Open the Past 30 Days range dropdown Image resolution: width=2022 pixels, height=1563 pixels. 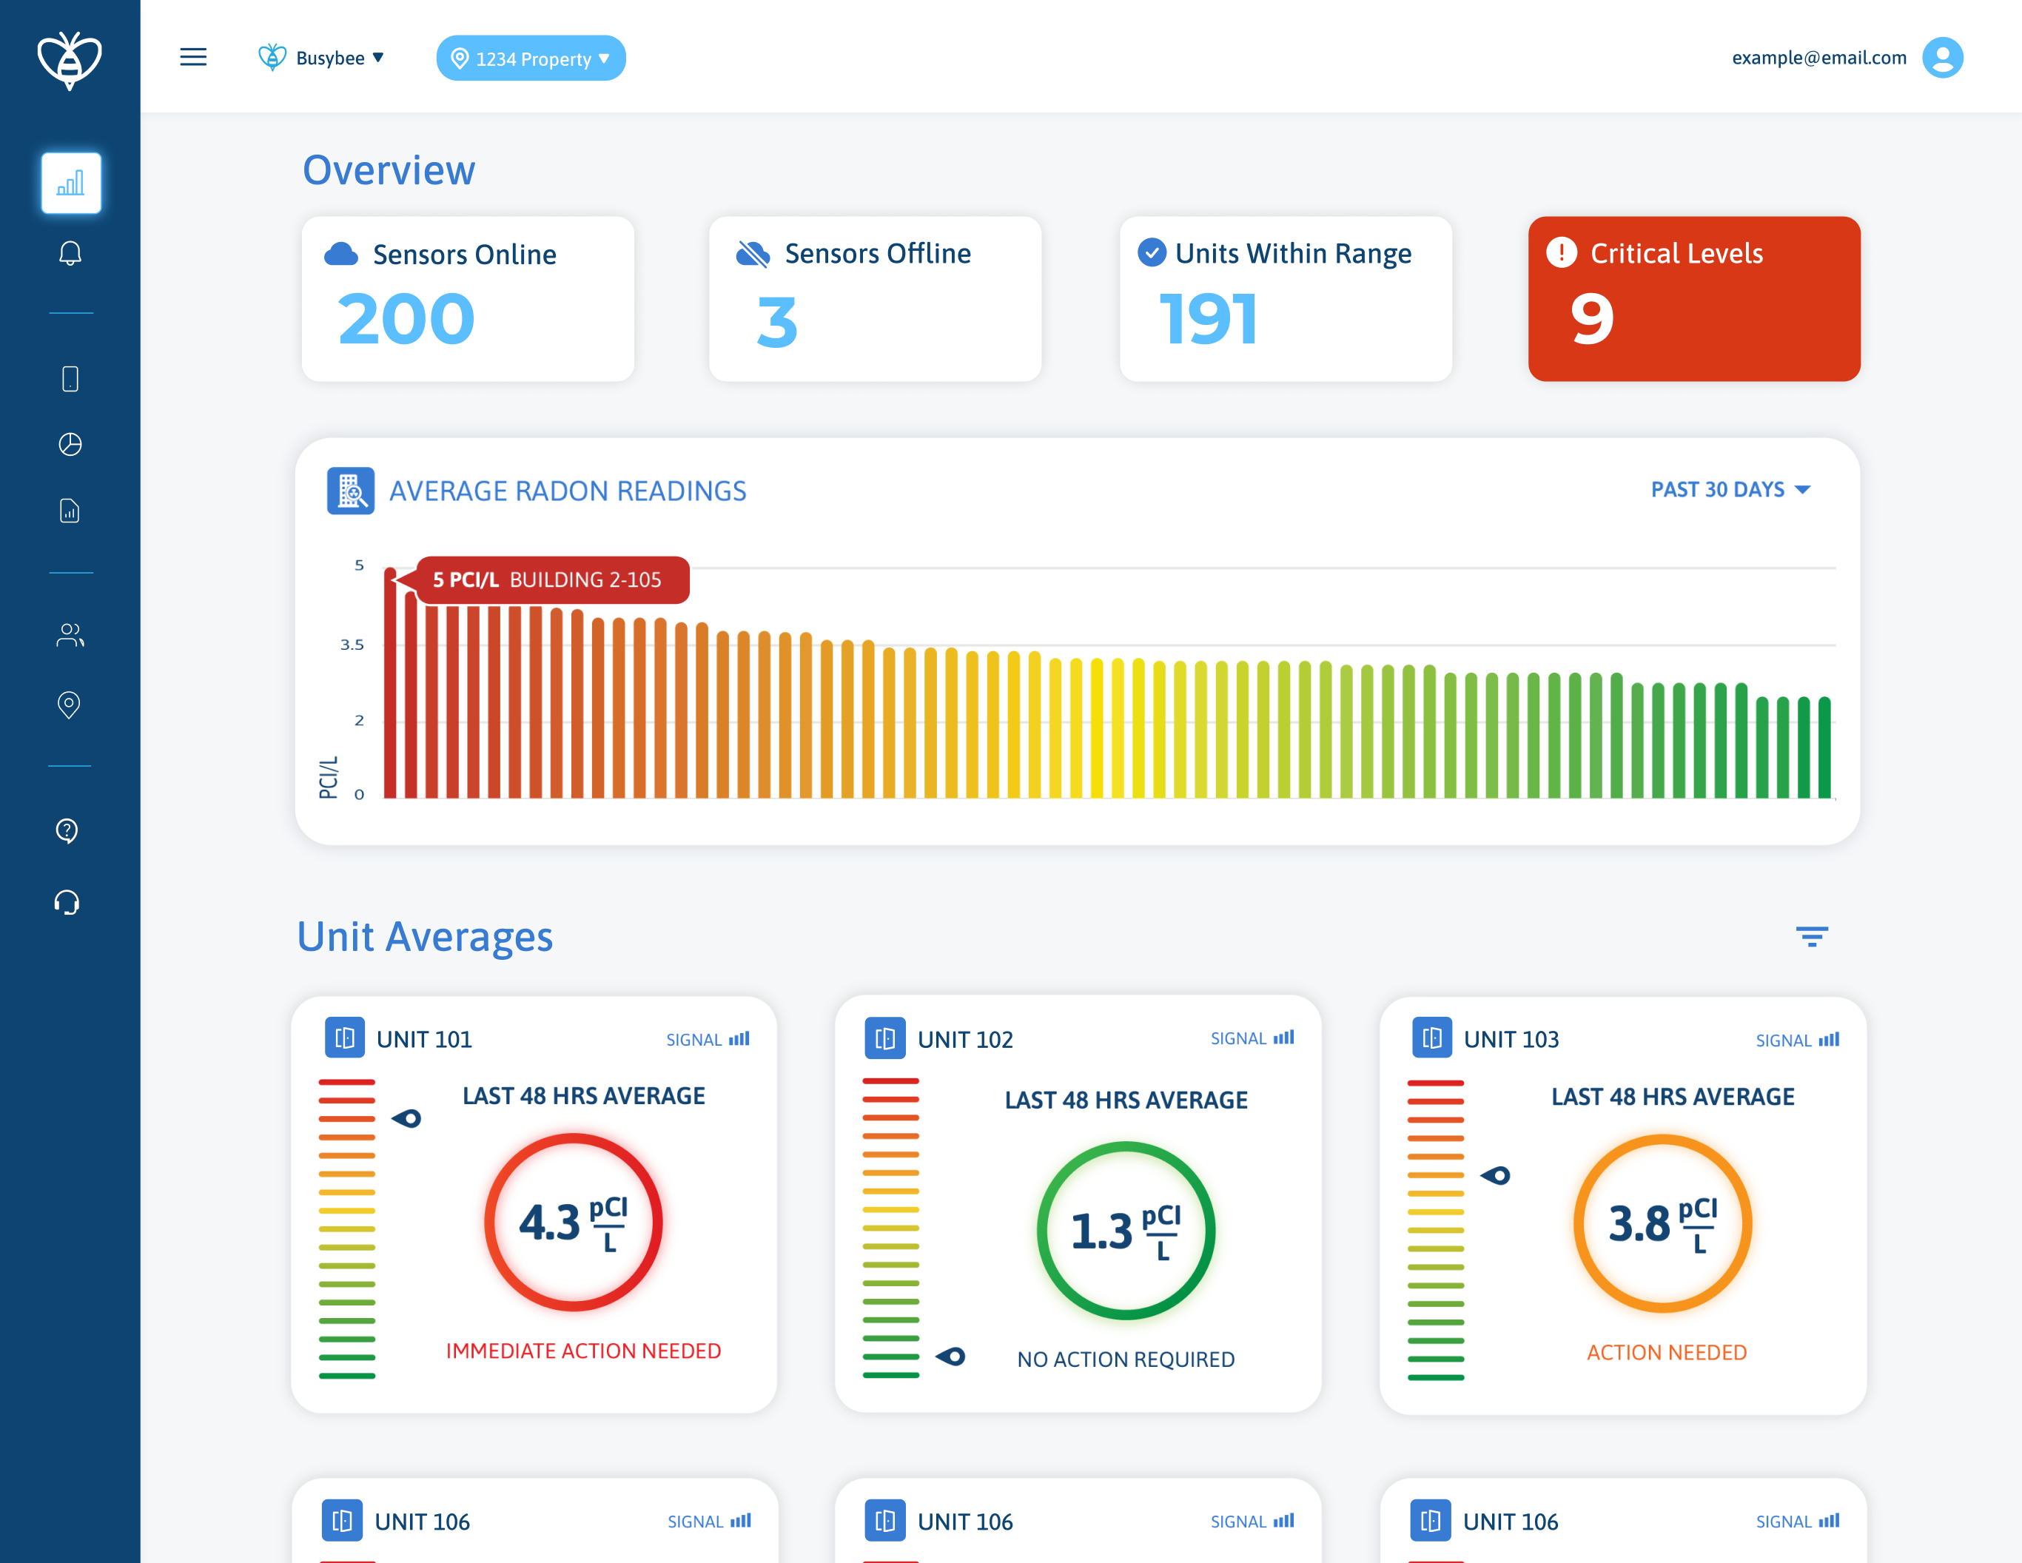pos(1730,489)
